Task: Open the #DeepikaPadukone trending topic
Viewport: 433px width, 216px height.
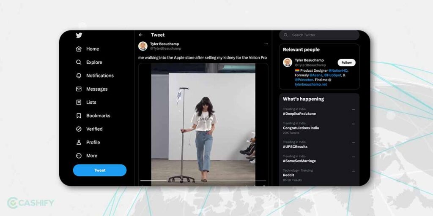Action: [x=299, y=114]
